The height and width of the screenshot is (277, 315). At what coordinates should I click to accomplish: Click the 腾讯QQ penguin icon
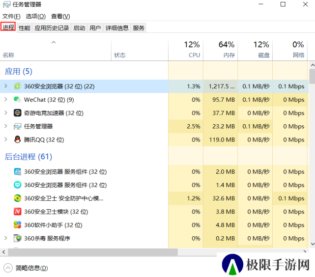coord(17,139)
